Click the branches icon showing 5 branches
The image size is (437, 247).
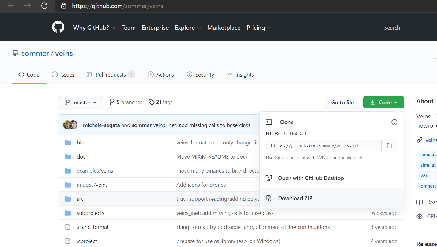[x=112, y=102]
